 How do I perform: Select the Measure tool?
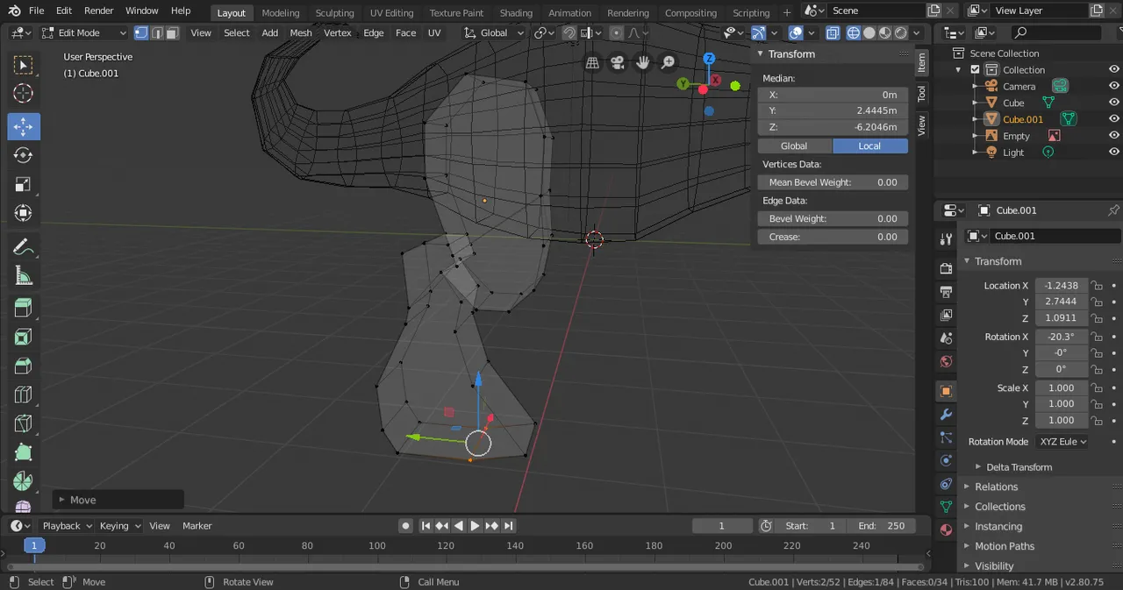24,275
